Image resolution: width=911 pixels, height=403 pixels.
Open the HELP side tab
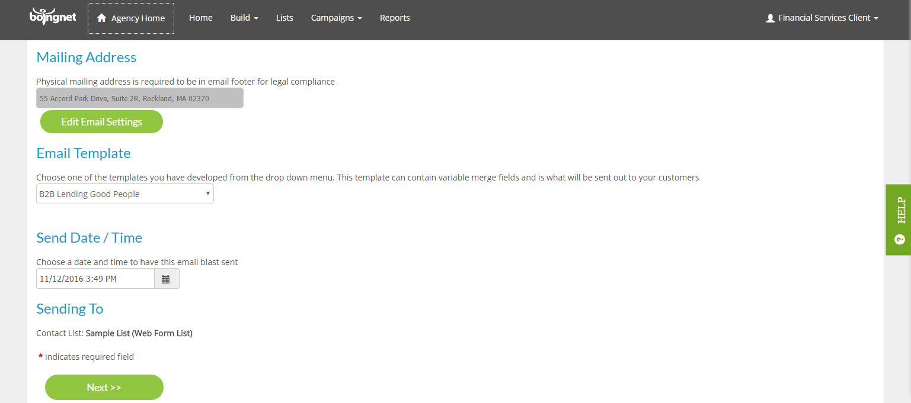(x=899, y=220)
